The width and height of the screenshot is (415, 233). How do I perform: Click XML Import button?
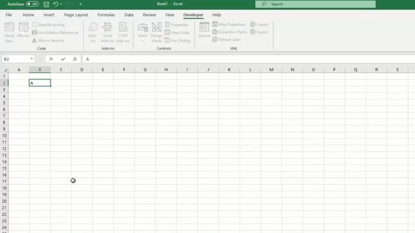click(259, 25)
